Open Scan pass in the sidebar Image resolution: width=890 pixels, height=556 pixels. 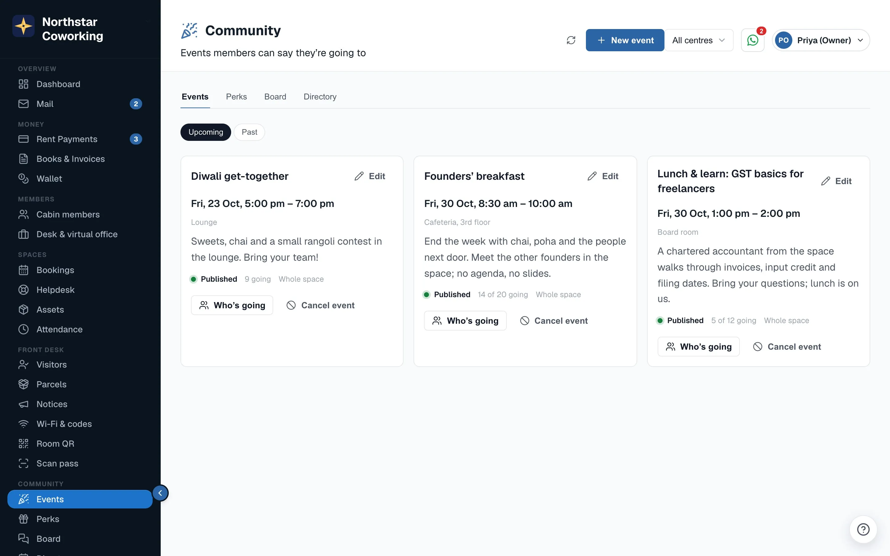click(x=80, y=463)
